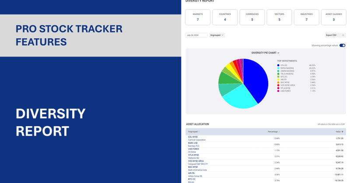This screenshot has height=183, width=350.
Task: Click the DIVERSITY REPORT banner heading
Action: pos(50,122)
